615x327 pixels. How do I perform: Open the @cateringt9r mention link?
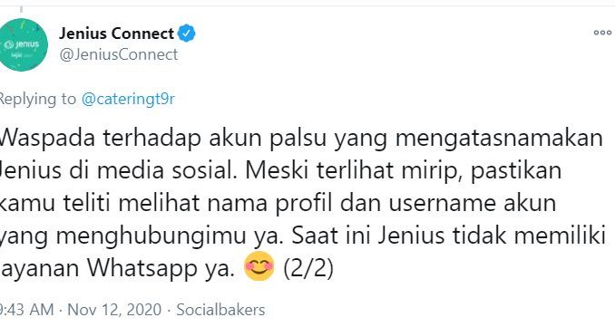128,99
